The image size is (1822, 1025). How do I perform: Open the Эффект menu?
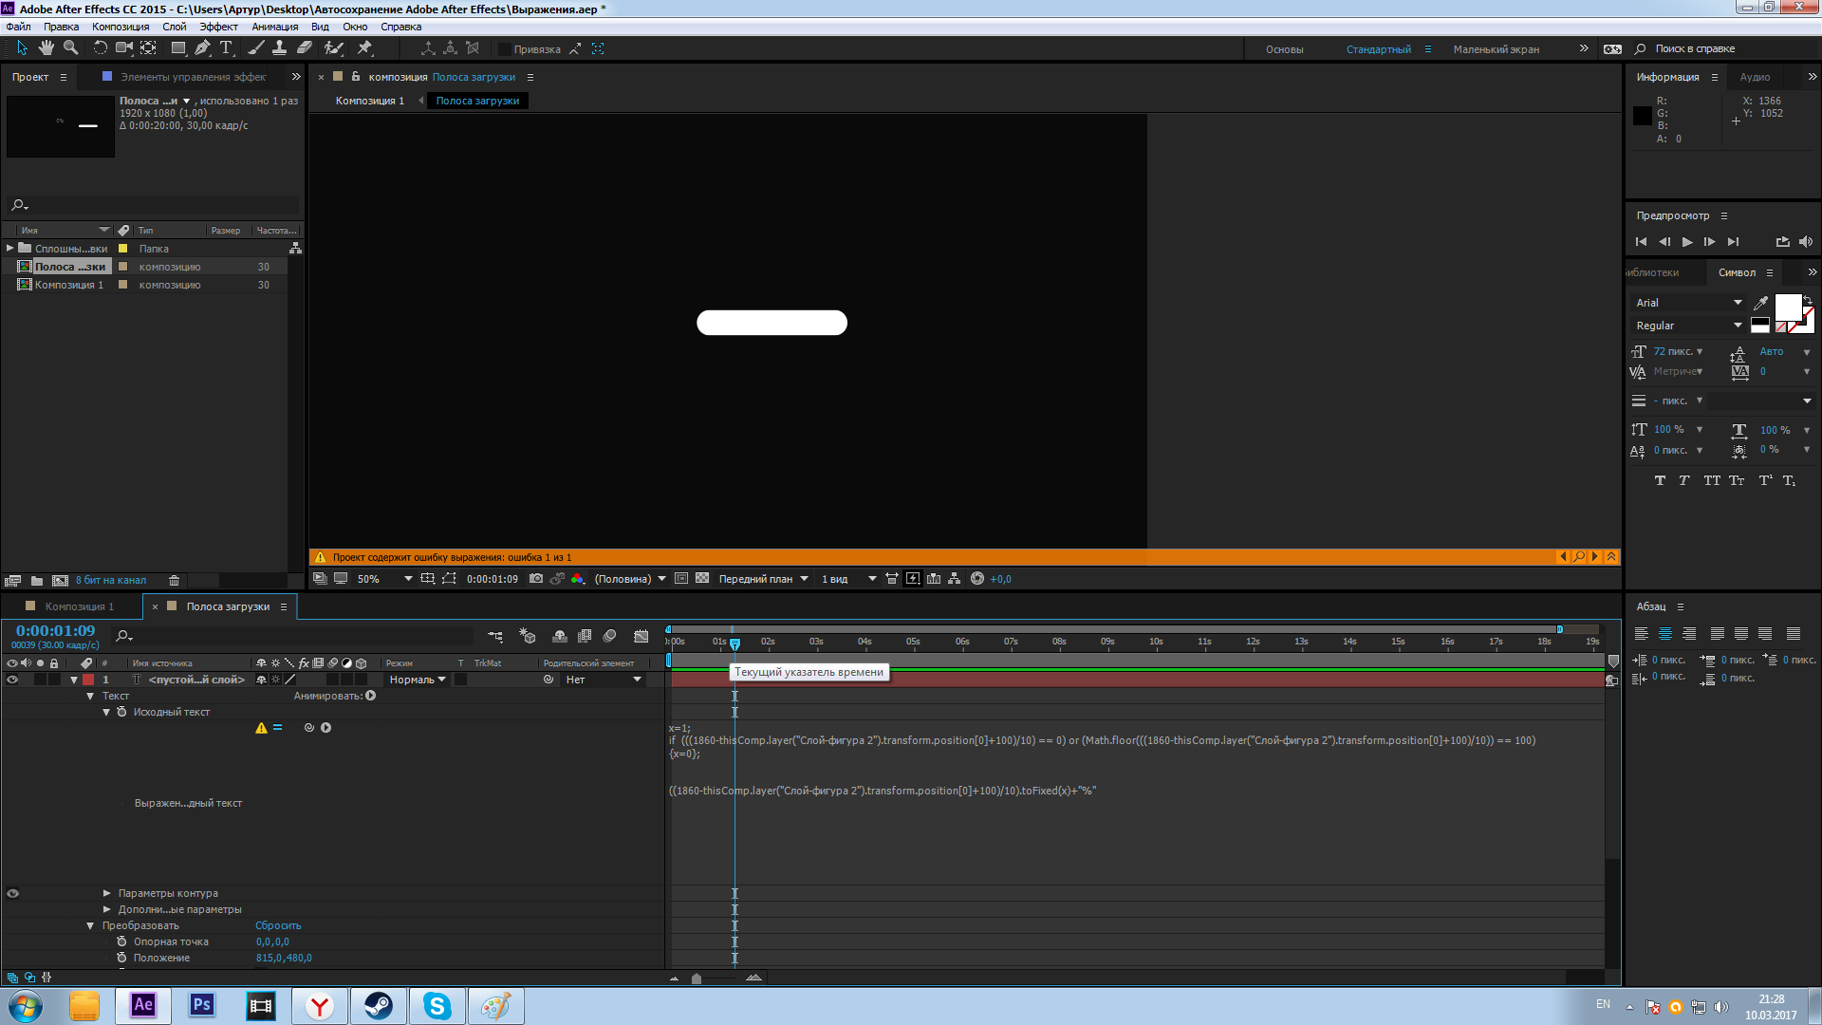click(x=218, y=27)
